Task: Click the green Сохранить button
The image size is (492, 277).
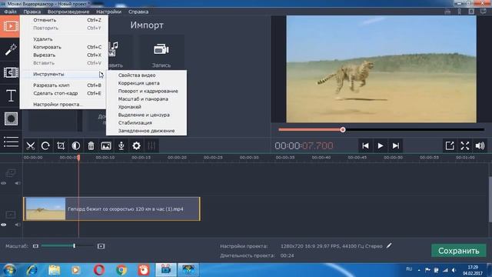Action: [x=459, y=251]
